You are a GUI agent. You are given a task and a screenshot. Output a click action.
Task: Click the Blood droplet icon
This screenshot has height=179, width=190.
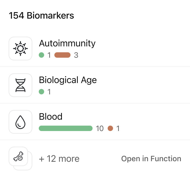[x=20, y=122]
